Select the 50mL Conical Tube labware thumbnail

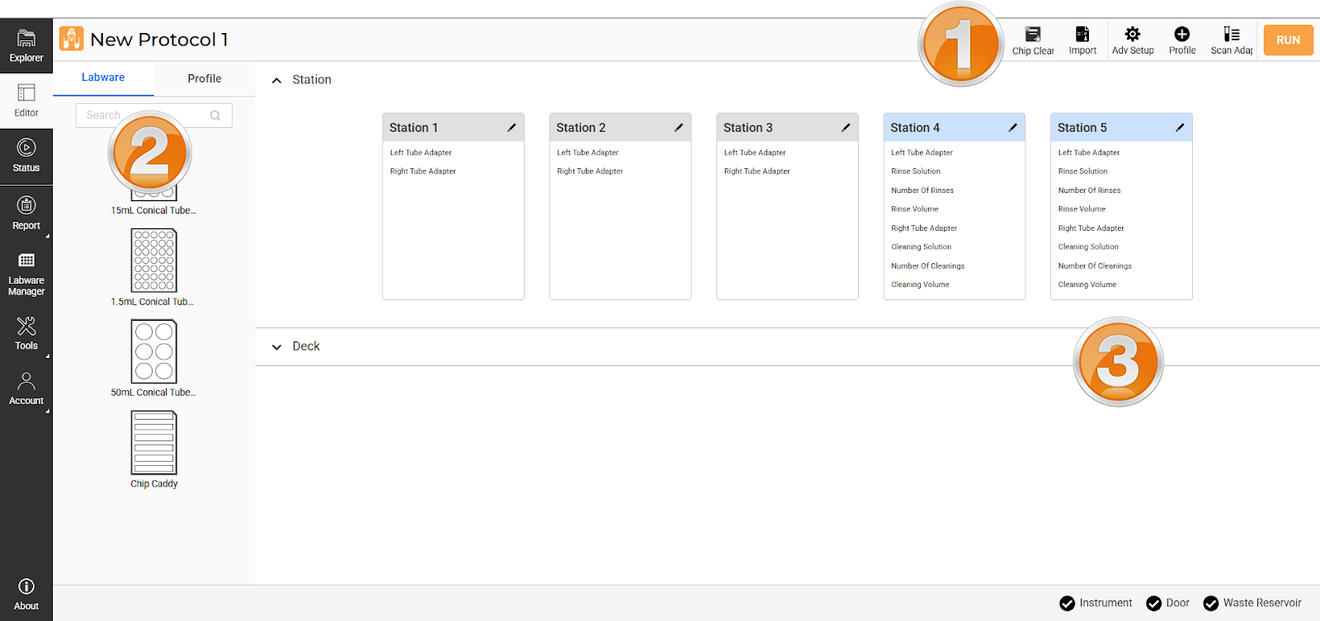point(154,352)
